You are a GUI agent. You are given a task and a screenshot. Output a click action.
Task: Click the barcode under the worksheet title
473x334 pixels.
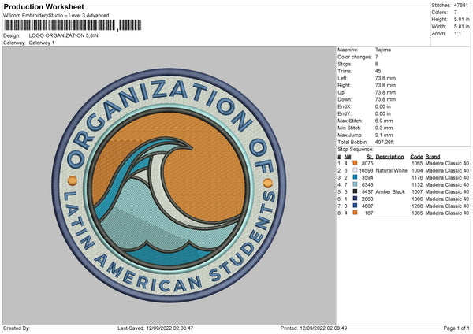point(73,25)
